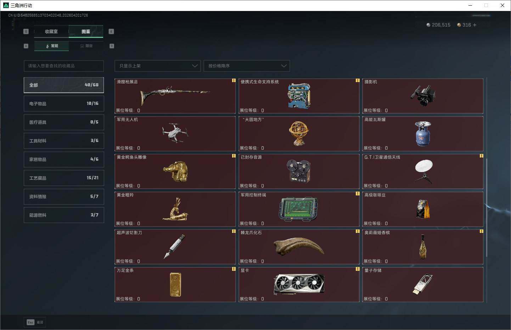Show the 工艺藏品 category
511x330 pixels.
pos(64,178)
